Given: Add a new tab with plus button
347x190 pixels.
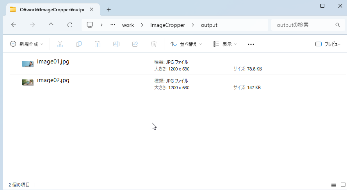Looking at the screenshot, I should click(x=109, y=9).
